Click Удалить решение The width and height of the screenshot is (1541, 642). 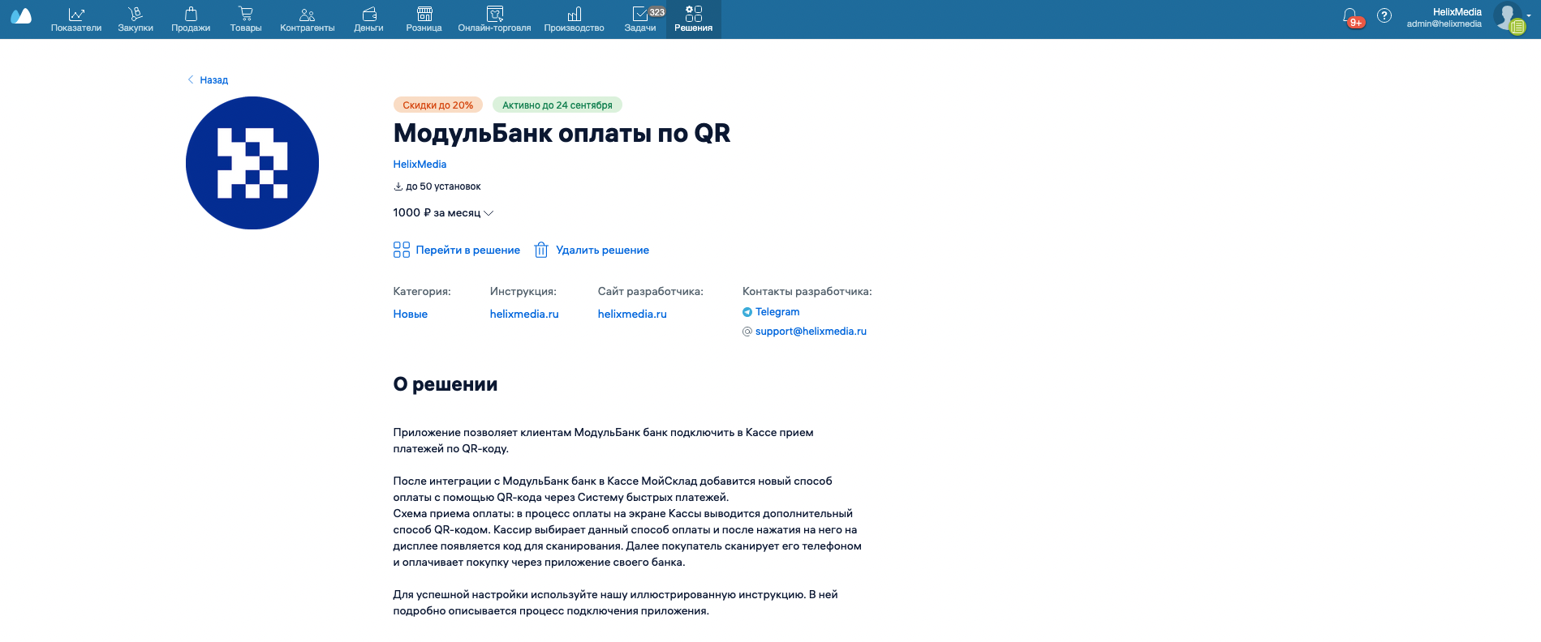(592, 250)
